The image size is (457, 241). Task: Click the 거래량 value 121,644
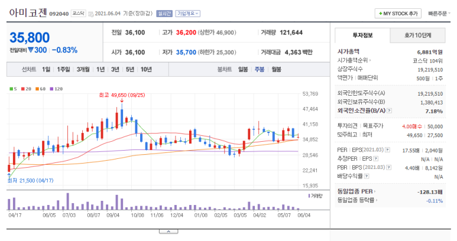pos(291,32)
